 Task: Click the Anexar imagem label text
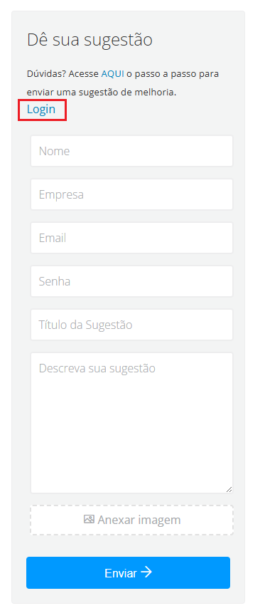tap(139, 520)
